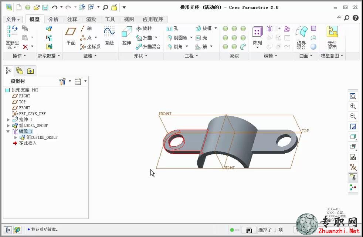Toggle the spin center icon
The height and width of the screenshot is (237, 363).
click(x=353, y=187)
